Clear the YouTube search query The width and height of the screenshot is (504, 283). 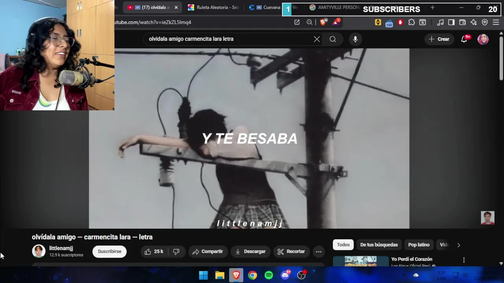[317, 39]
